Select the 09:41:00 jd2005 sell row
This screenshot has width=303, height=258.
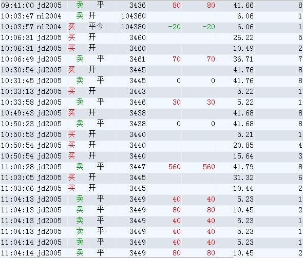point(151,6)
